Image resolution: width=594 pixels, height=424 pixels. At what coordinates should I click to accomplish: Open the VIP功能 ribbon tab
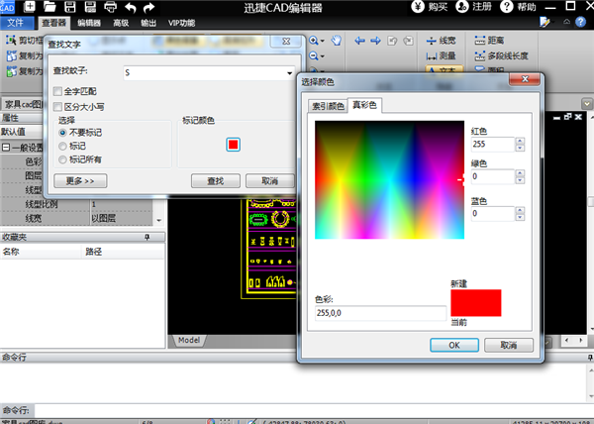click(x=181, y=23)
